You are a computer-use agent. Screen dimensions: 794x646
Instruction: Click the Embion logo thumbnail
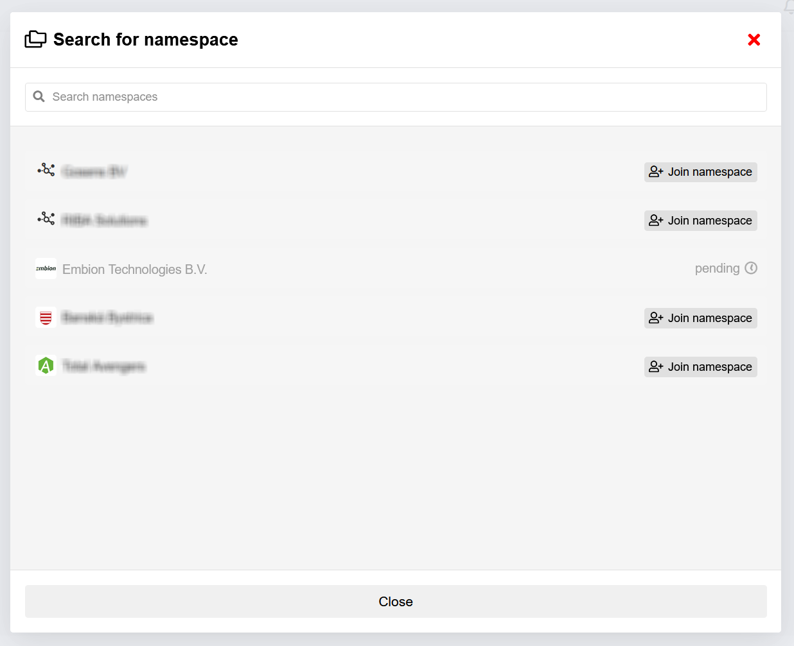pyautogui.click(x=46, y=269)
